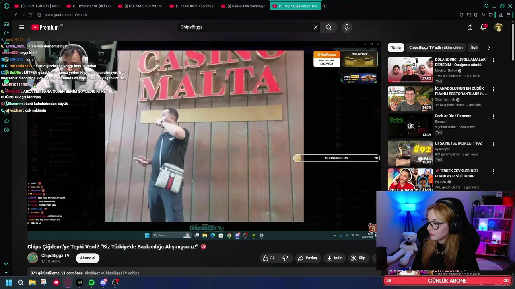Viewport: 515px width, 289px height.
Task: Open options menu for ERKEK ZEVKLERİNİZİ video
Action: coord(493,171)
